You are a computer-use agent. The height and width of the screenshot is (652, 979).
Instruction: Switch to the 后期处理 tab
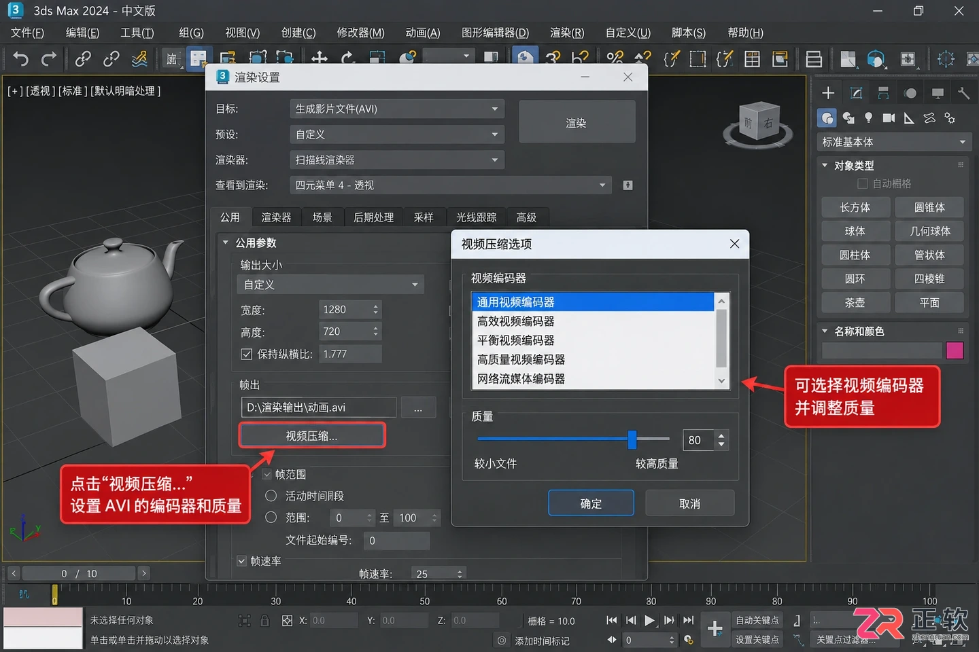pyautogui.click(x=373, y=217)
